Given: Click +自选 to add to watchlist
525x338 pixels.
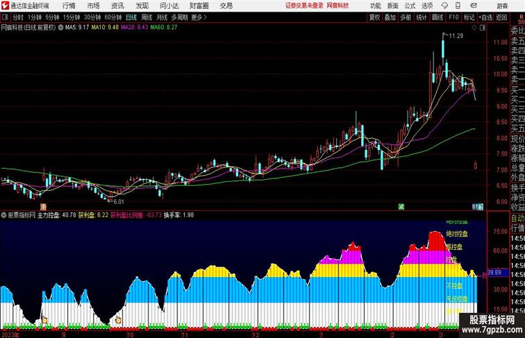Looking at the screenshot, I should [485, 17].
